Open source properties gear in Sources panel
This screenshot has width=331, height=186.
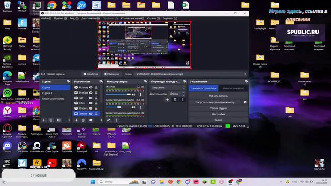click(x=91, y=120)
